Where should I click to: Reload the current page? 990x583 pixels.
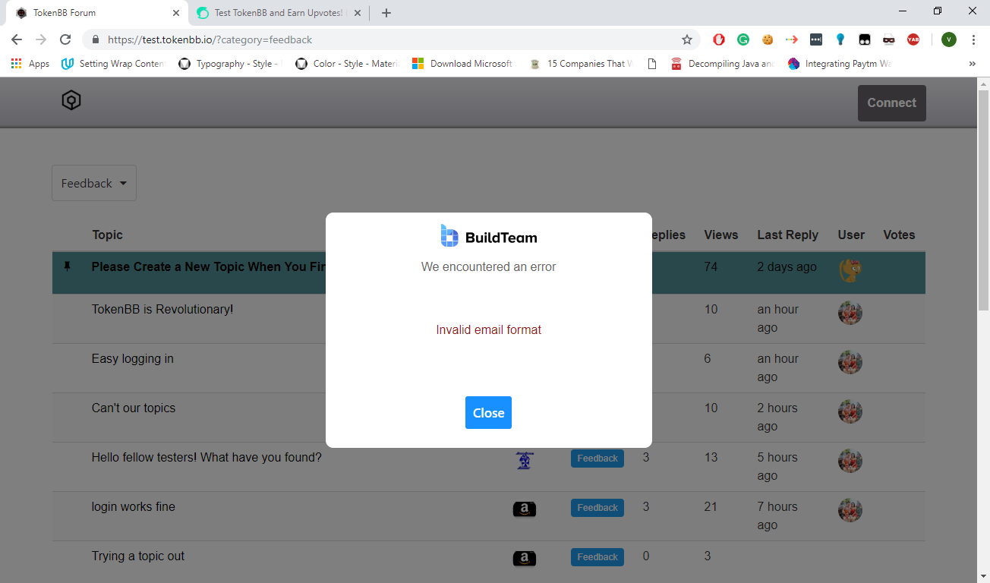[65, 39]
